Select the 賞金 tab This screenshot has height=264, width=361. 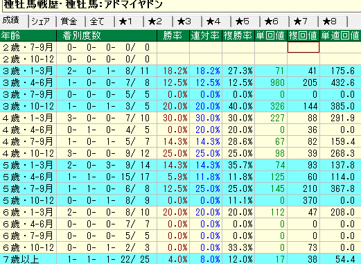71,22
